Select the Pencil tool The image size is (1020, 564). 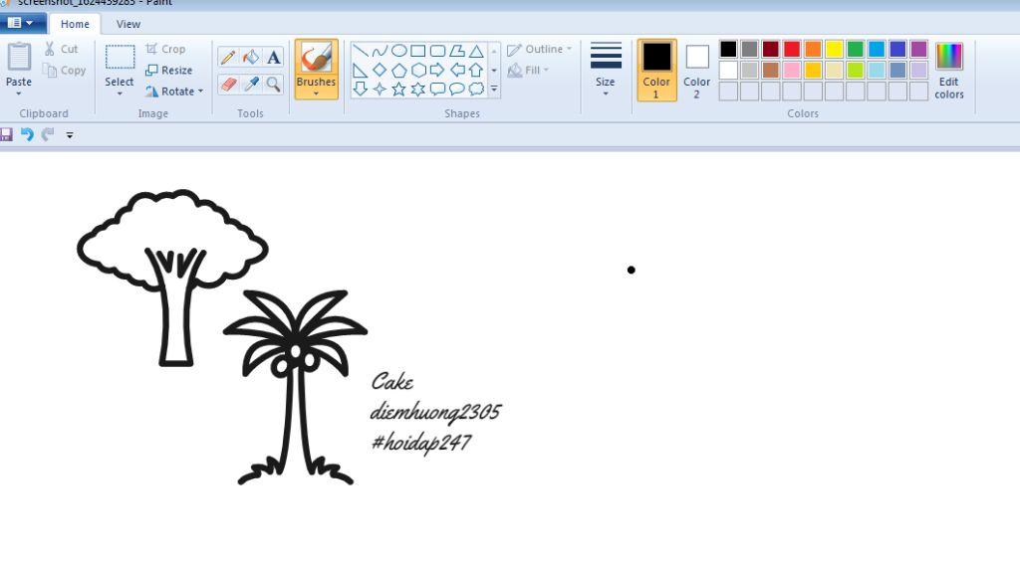point(228,57)
